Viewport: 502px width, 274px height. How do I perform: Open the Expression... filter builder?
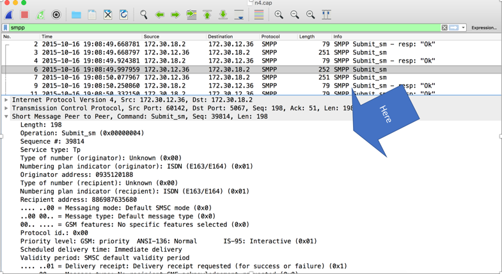pos(484,28)
